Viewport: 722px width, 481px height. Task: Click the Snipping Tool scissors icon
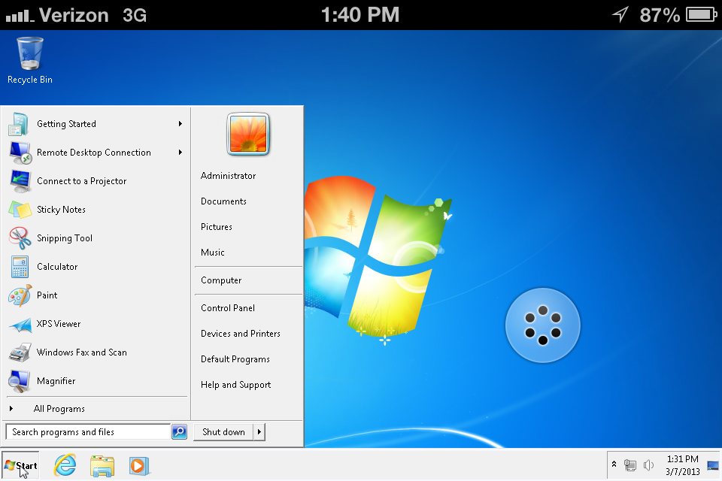click(x=20, y=238)
